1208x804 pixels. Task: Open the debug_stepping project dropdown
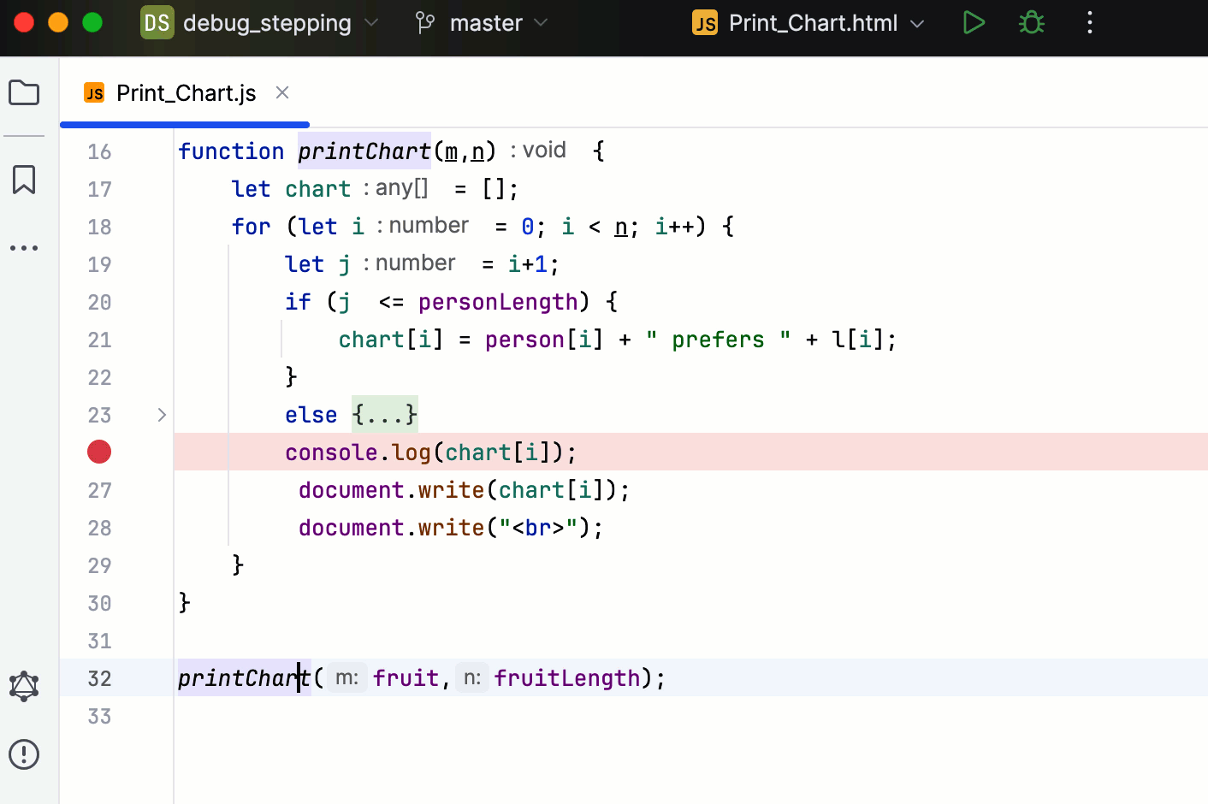(257, 23)
